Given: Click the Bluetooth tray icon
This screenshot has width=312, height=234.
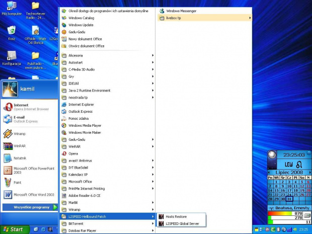Looking at the screenshot, I should [x=279, y=229].
